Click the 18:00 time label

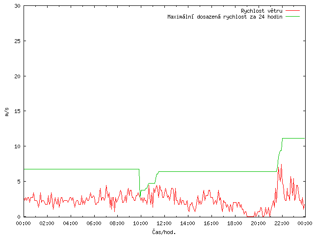235,223
